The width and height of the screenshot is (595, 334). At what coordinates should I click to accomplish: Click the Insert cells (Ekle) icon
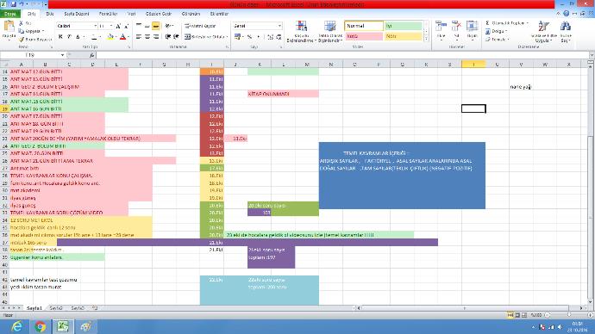tap(441, 27)
